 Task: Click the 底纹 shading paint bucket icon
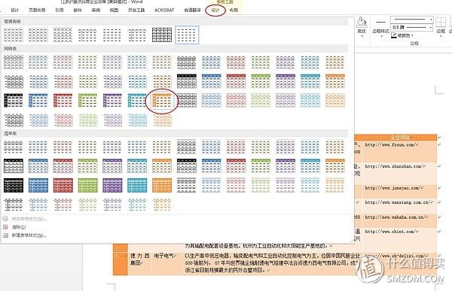click(x=362, y=22)
